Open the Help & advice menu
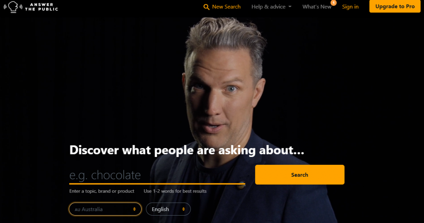Screen dimensions: 424x223 tap(271, 7)
